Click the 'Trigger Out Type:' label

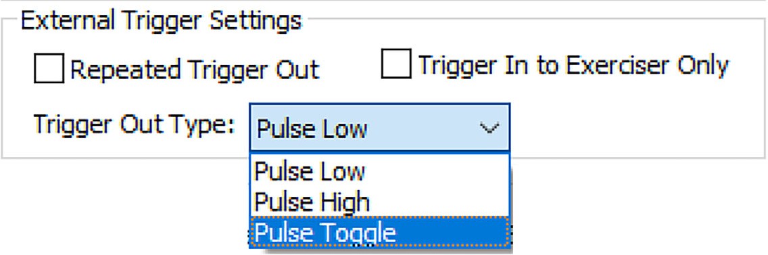coord(135,125)
